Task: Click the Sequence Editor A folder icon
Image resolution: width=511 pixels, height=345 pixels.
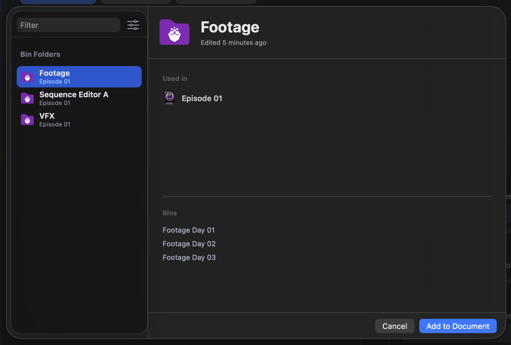Action: [27, 98]
